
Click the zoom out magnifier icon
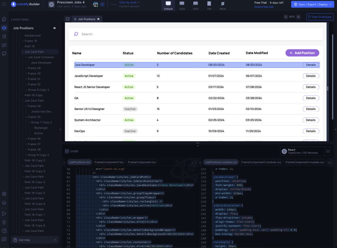tap(286, 17)
